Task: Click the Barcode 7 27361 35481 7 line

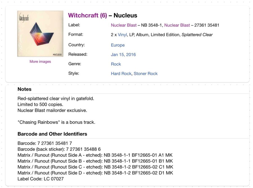Action: pos(45,143)
